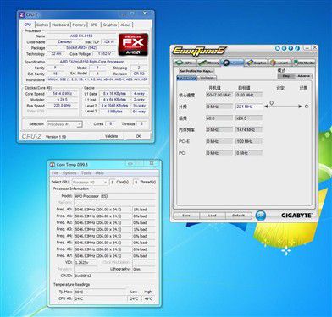This screenshot has width=332, height=317.
Task: Open the Smart tab in EasyTune6
Action: [279, 63]
